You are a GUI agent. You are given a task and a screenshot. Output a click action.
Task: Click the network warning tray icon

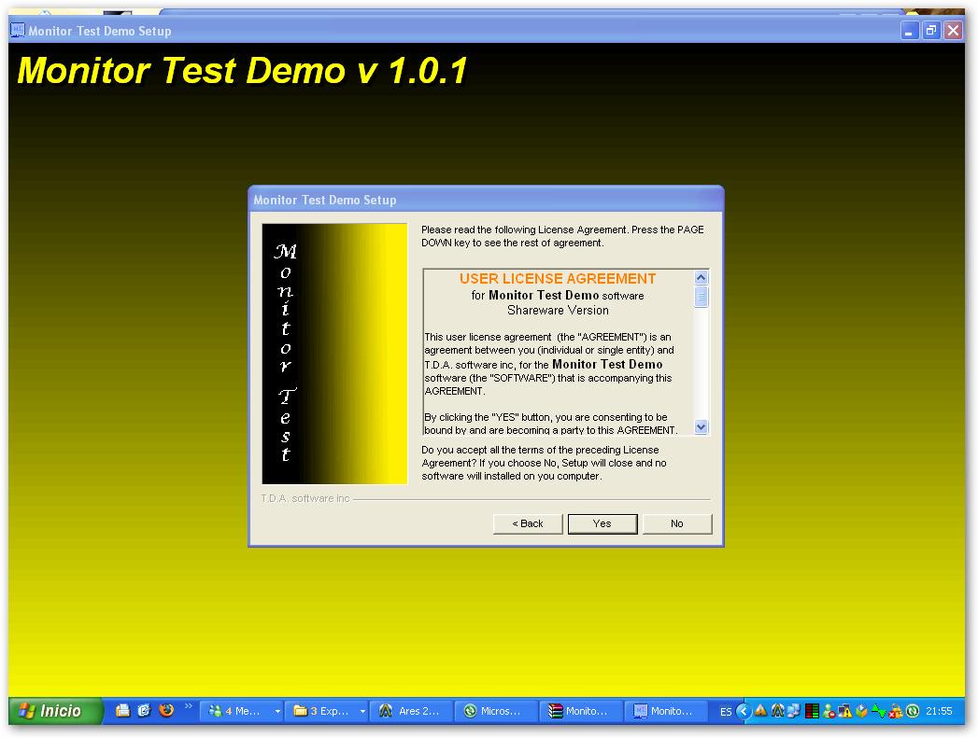coord(844,711)
